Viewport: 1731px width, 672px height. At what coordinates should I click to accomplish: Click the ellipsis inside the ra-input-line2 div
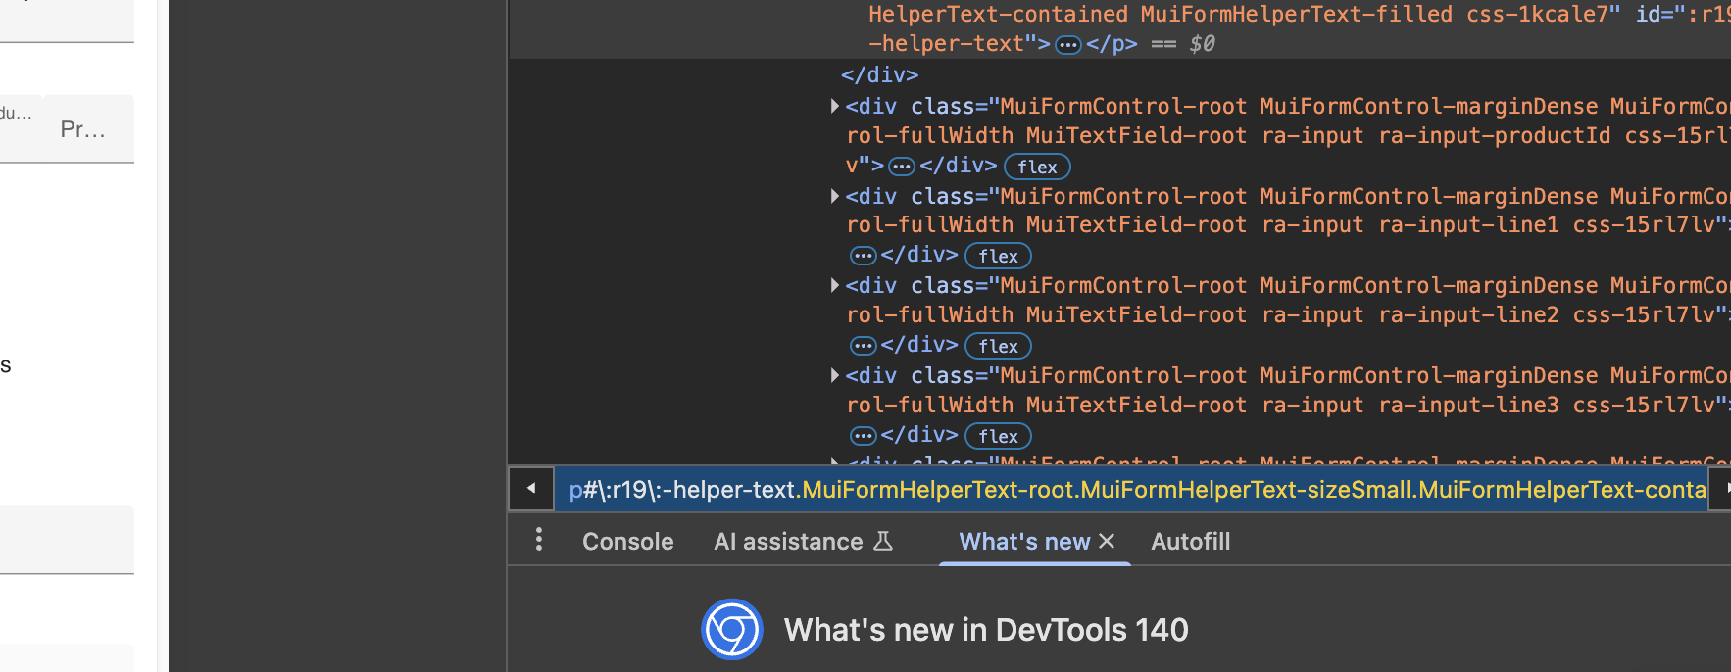863,346
